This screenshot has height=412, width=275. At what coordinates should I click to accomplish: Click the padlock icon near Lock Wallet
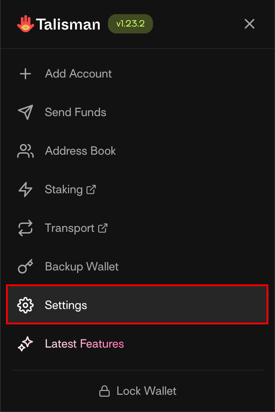coord(104,391)
